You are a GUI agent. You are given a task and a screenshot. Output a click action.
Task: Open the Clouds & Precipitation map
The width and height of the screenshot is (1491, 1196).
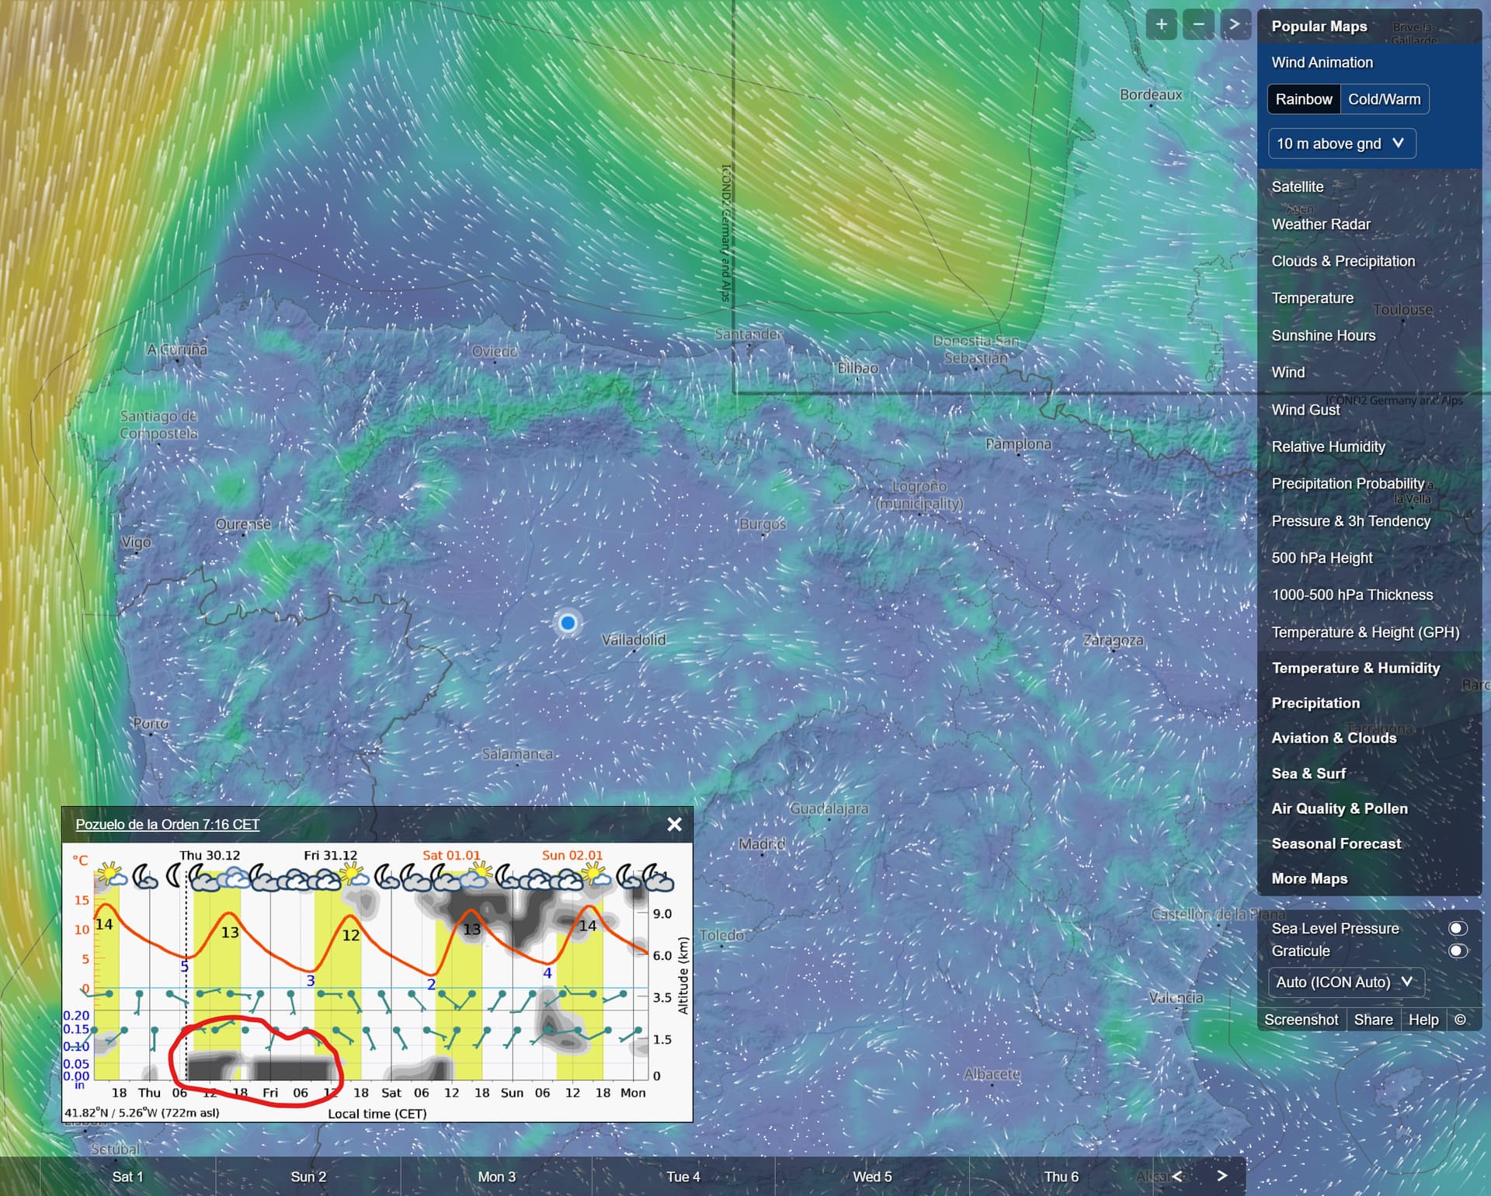point(1343,262)
